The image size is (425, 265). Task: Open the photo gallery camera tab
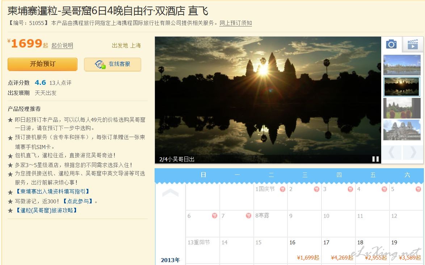coord(391,44)
